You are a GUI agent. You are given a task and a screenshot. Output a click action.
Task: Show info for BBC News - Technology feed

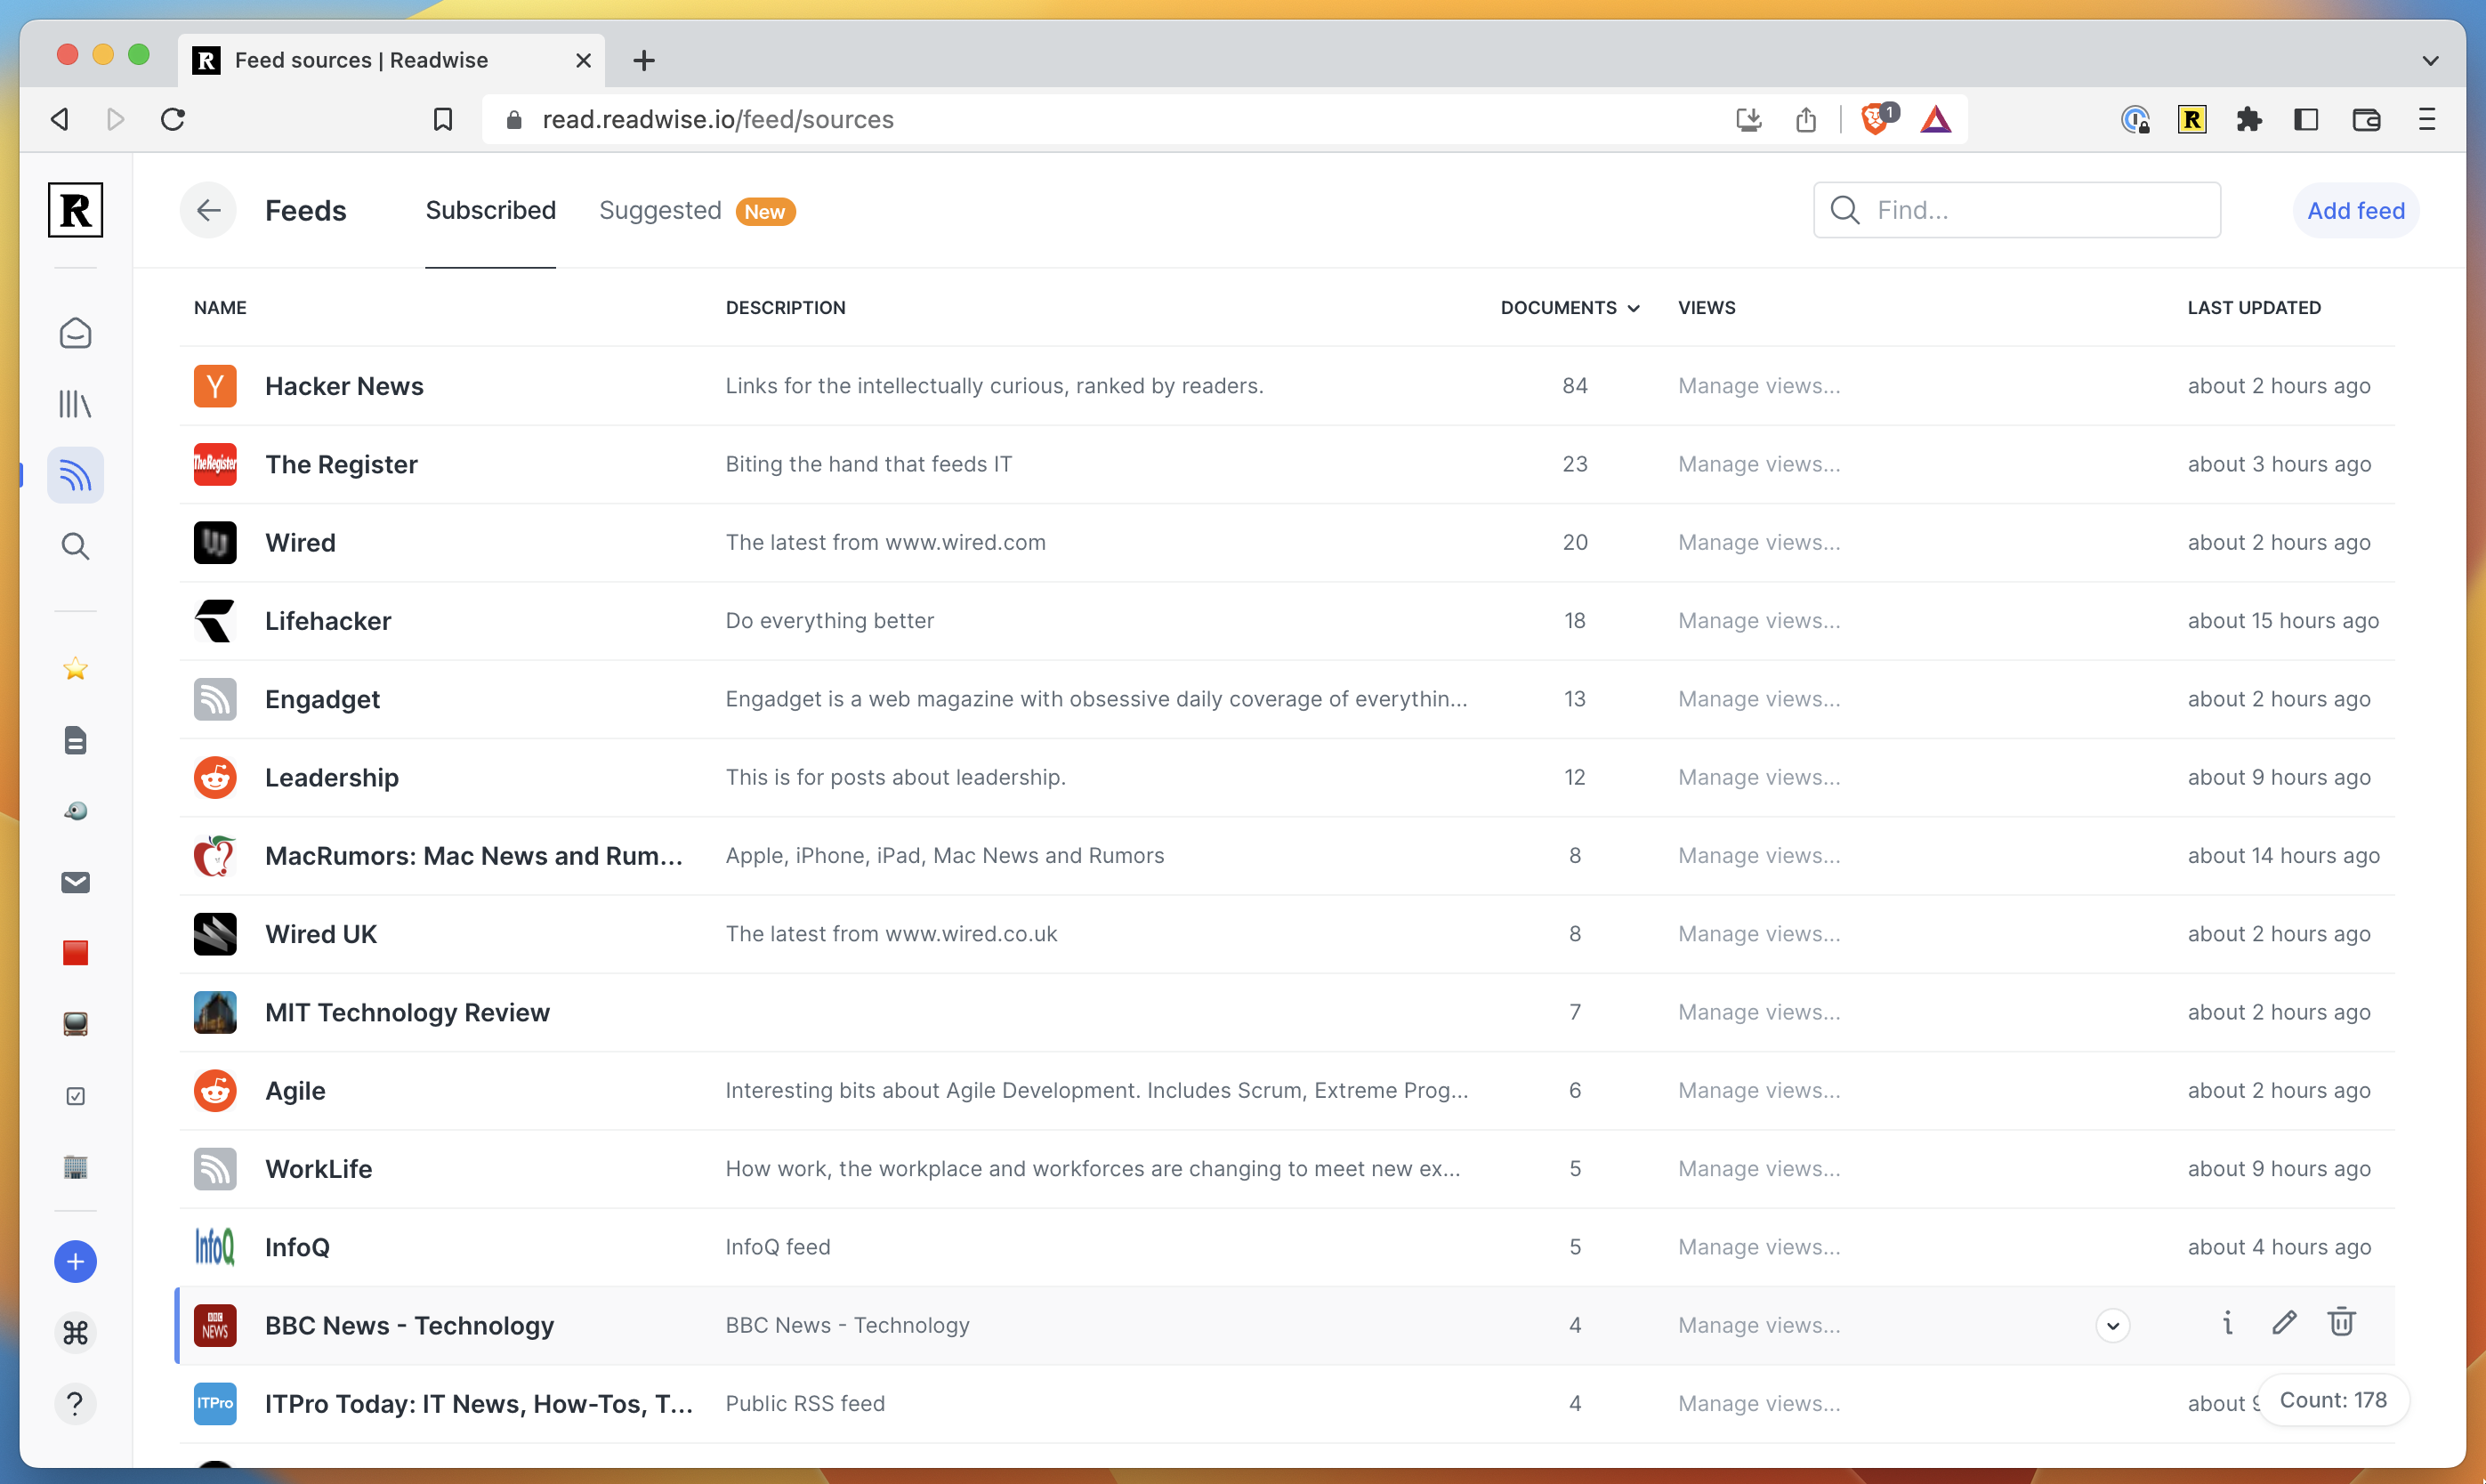coord(2227,1323)
